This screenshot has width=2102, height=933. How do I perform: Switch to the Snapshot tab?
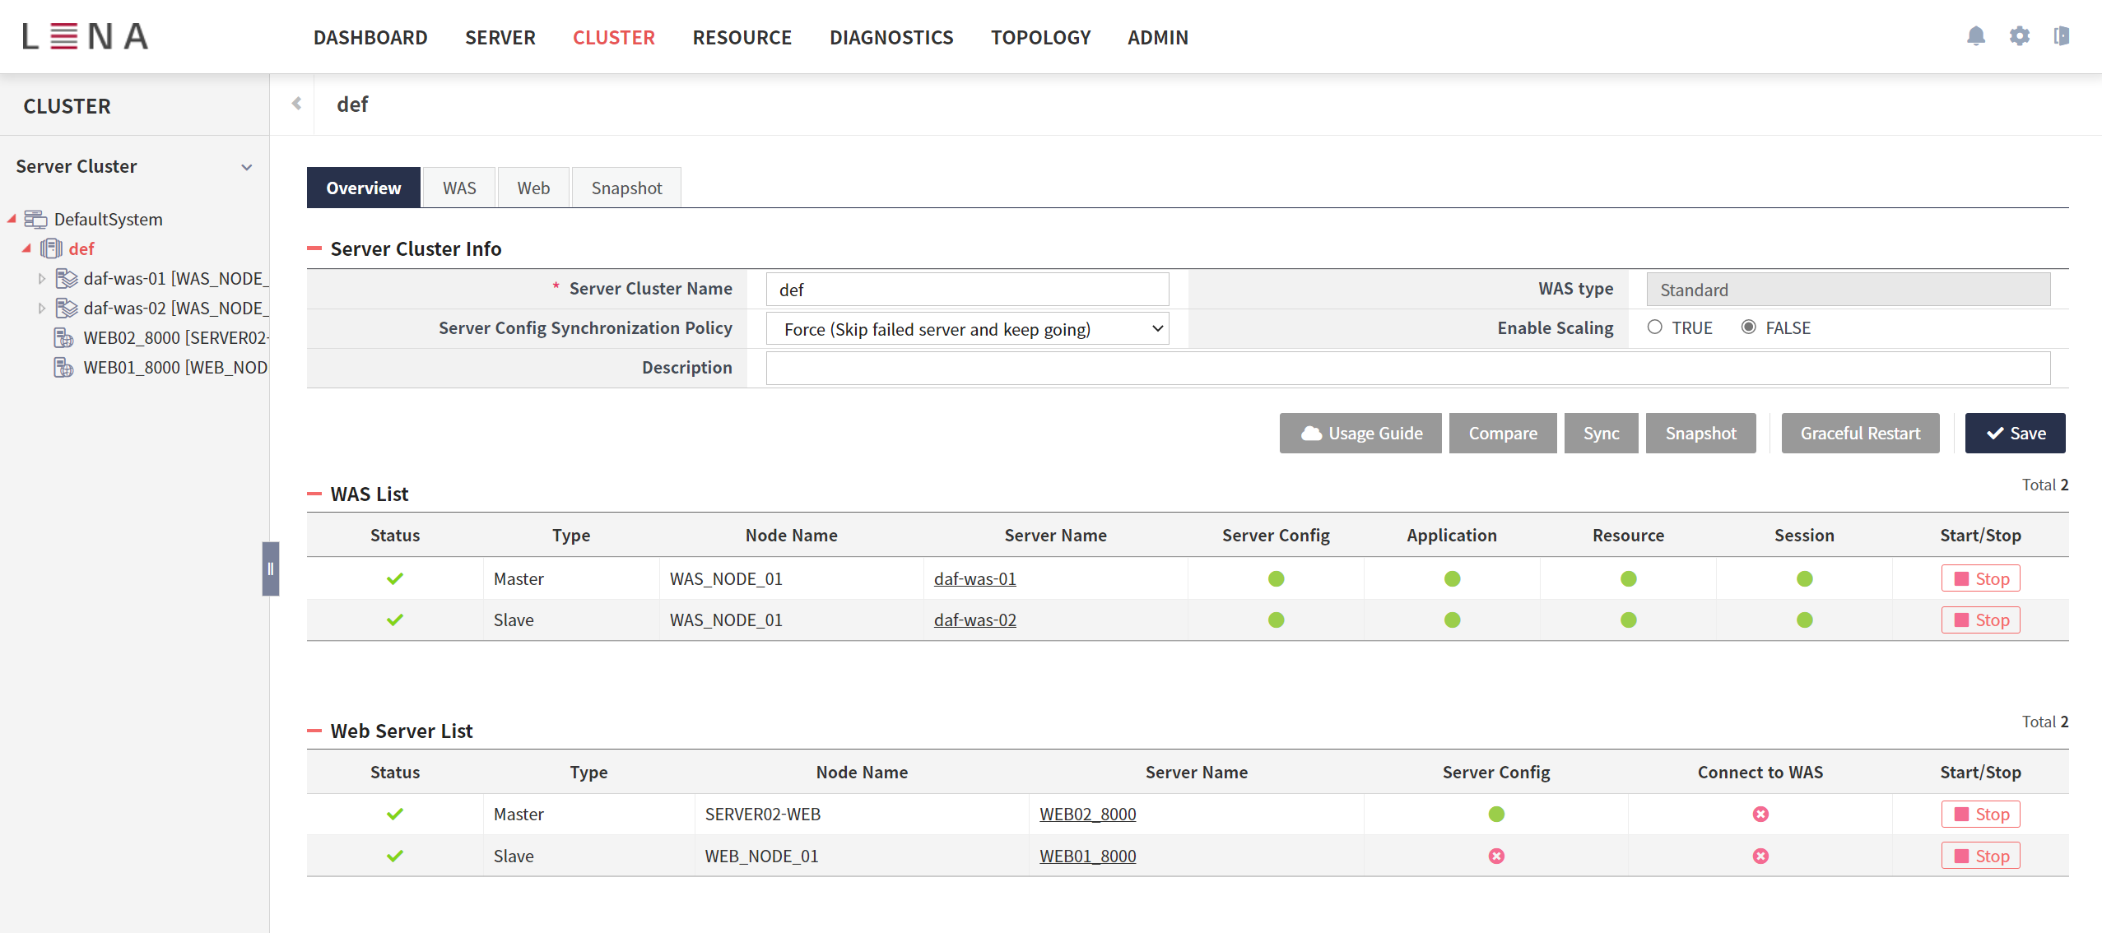coord(626,188)
